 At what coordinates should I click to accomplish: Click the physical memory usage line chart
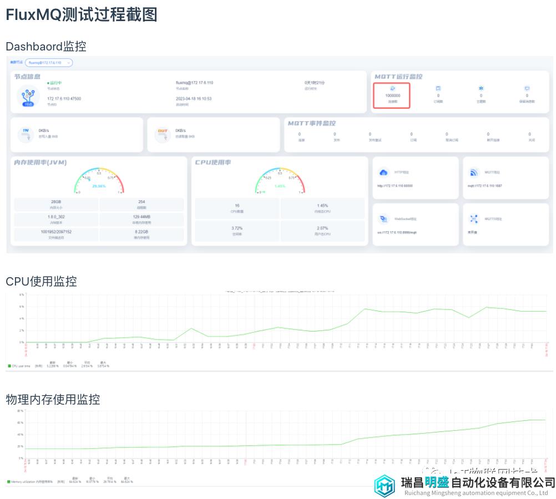tap(286, 434)
